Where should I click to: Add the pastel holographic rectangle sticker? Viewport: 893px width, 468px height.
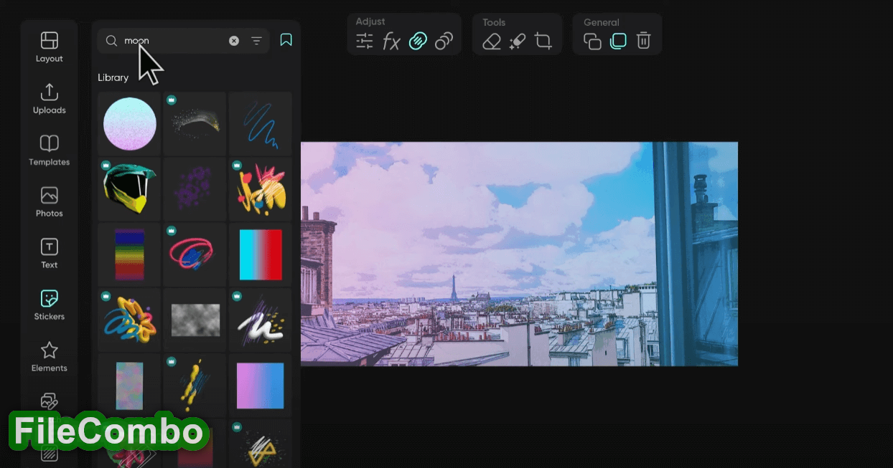click(129, 385)
